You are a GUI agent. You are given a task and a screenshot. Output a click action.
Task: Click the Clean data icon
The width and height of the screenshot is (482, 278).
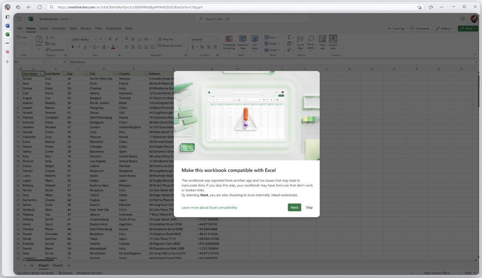pyautogui.click(x=323, y=39)
